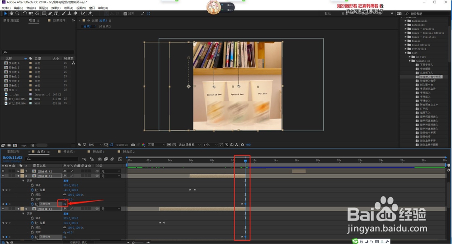This screenshot has height=244, width=452.
Task: Collapse layer 预合成 3 properties
Action: click(x=19, y=176)
